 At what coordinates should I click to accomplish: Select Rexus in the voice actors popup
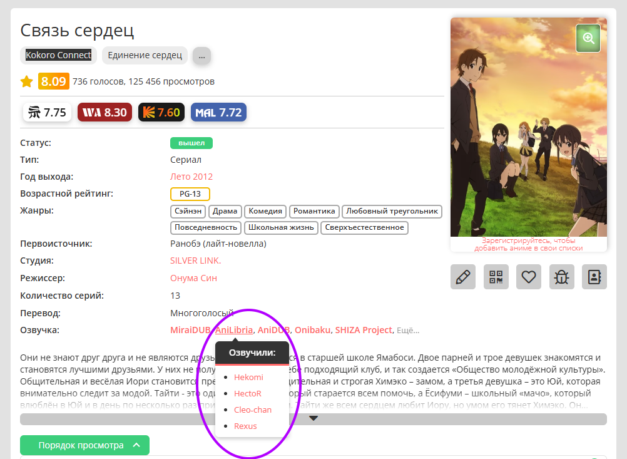(x=245, y=426)
